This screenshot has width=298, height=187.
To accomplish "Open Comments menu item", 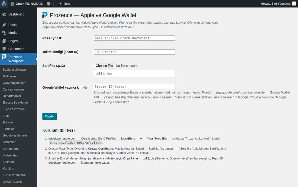I will point(19,49).
